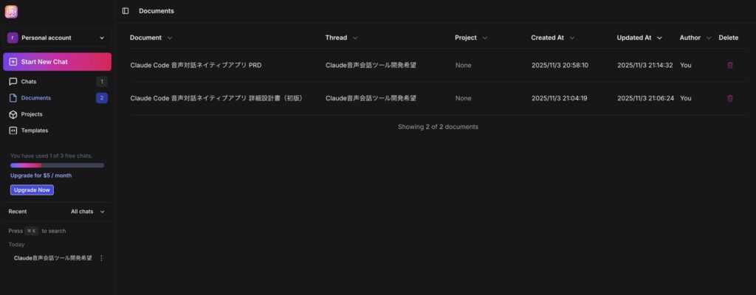Delete the PRD document via trash icon
This screenshot has width=756, height=295.
[730, 65]
